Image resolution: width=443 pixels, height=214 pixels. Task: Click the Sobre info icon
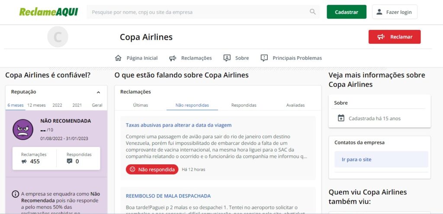227,58
